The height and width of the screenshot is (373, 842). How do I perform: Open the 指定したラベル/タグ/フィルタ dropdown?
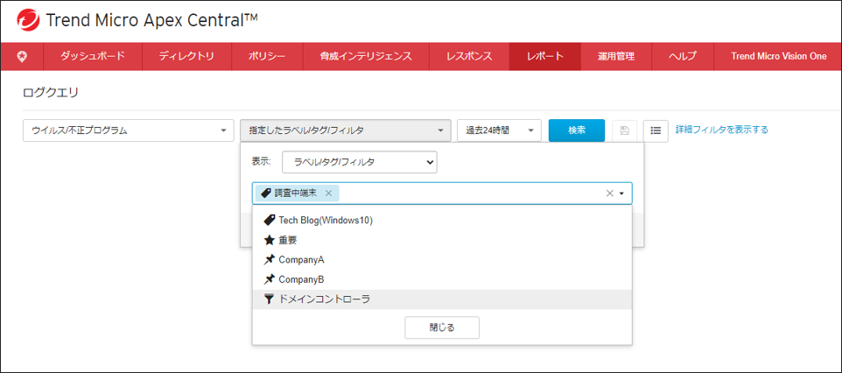(x=345, y=130)
